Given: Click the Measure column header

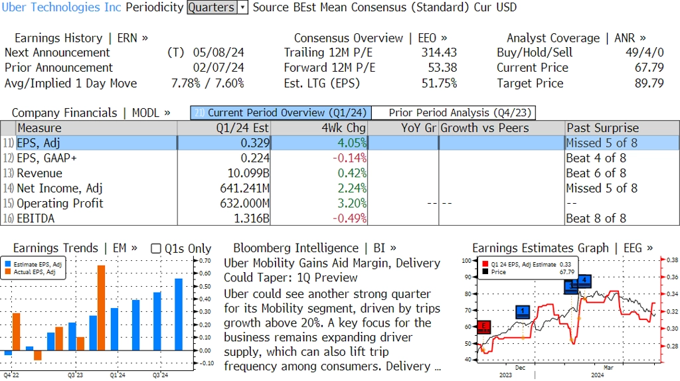Looking at the screenshot, I should [x=96, y=128].
